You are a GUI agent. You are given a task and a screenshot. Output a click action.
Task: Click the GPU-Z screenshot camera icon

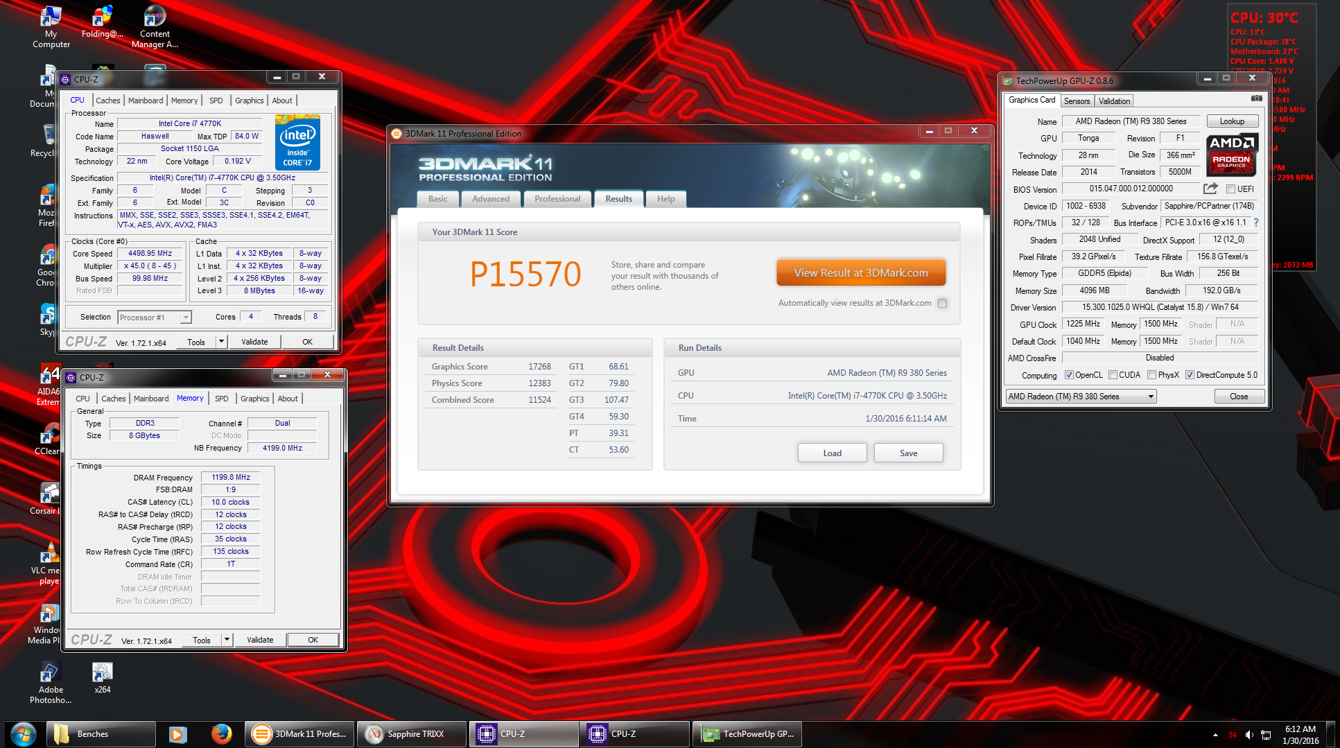(1256, 99)
